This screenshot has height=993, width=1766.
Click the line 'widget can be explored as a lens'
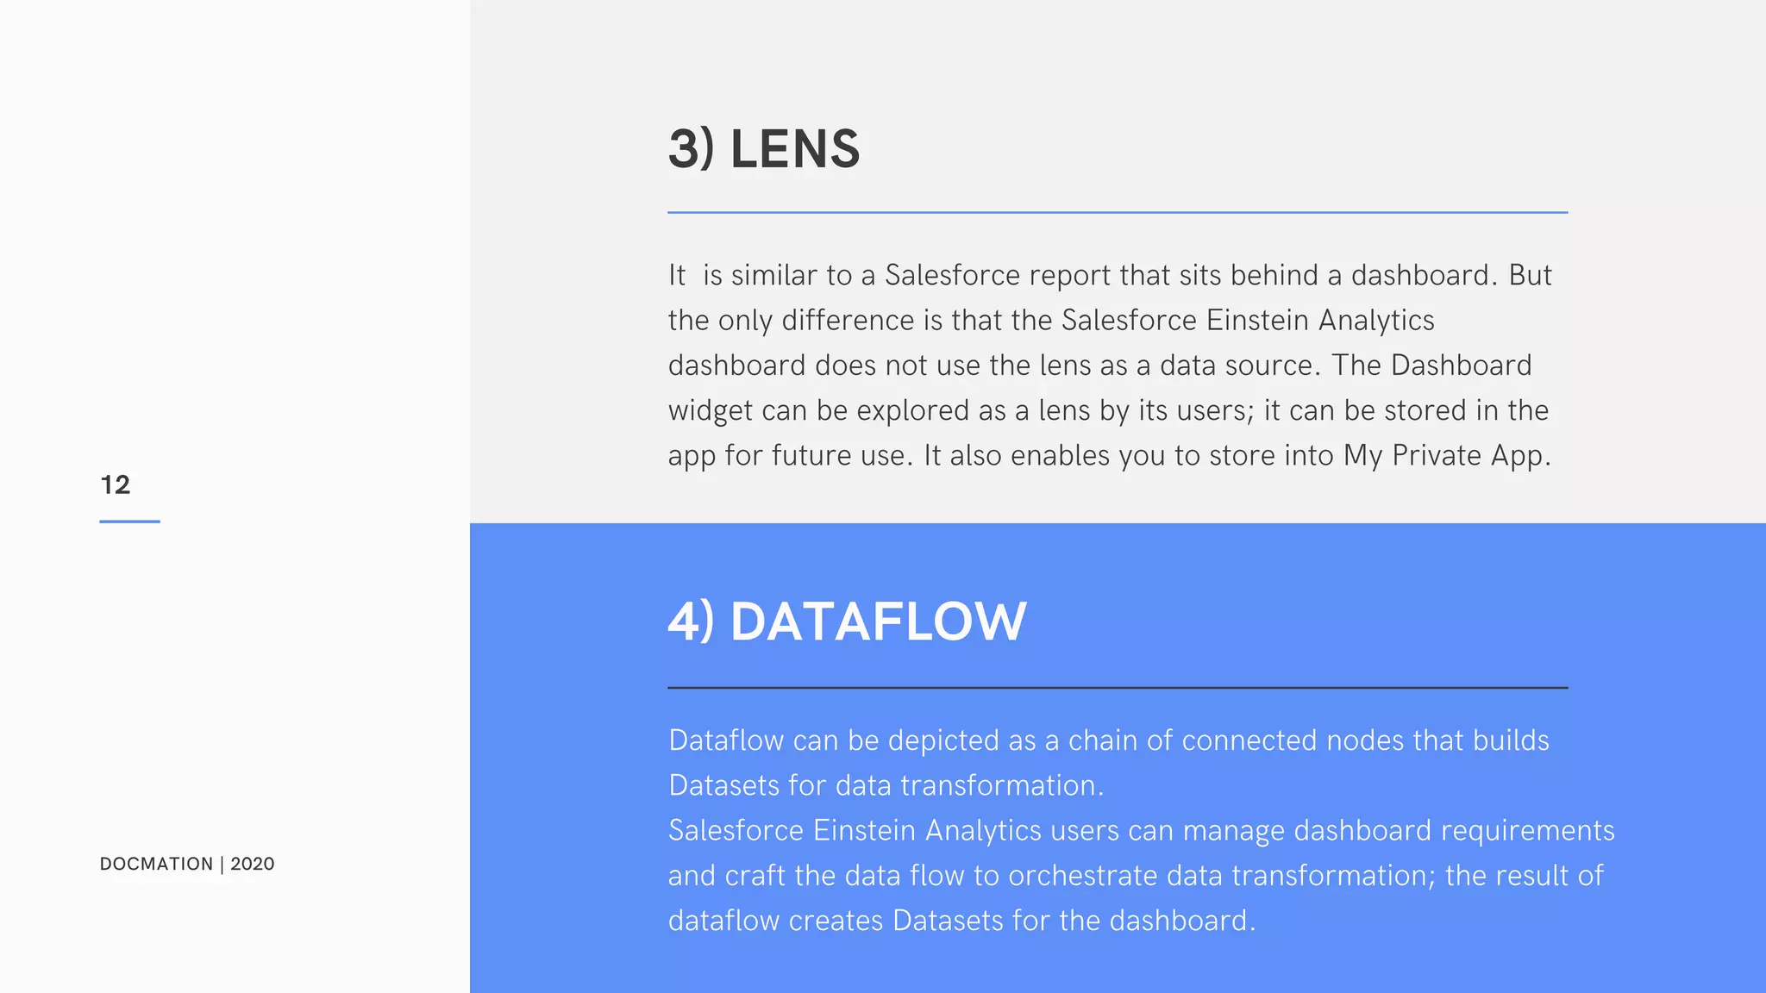(1108, 410)
